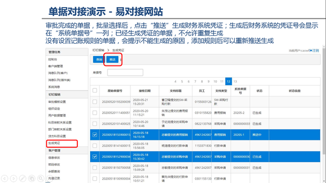
Task: Click the 状态信息 column header
Action: tap(294, 91)
